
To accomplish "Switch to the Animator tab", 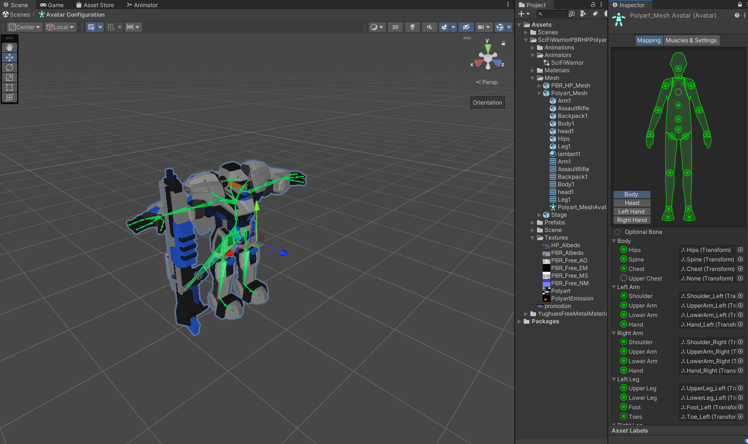I will point(142,5).
